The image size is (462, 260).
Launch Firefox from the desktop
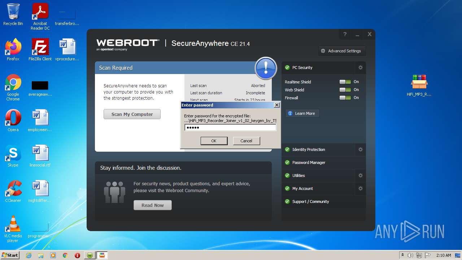(x=13, y=50)
